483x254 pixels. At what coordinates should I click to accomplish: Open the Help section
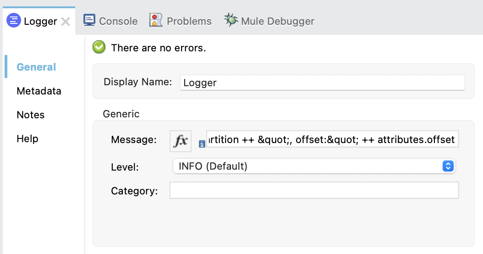(27, 138)
